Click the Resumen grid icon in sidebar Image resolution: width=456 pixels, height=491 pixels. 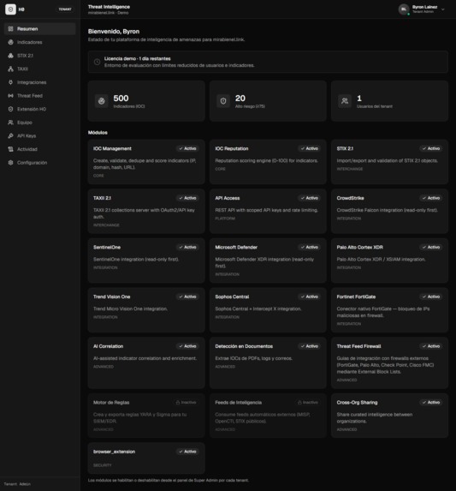10,29
